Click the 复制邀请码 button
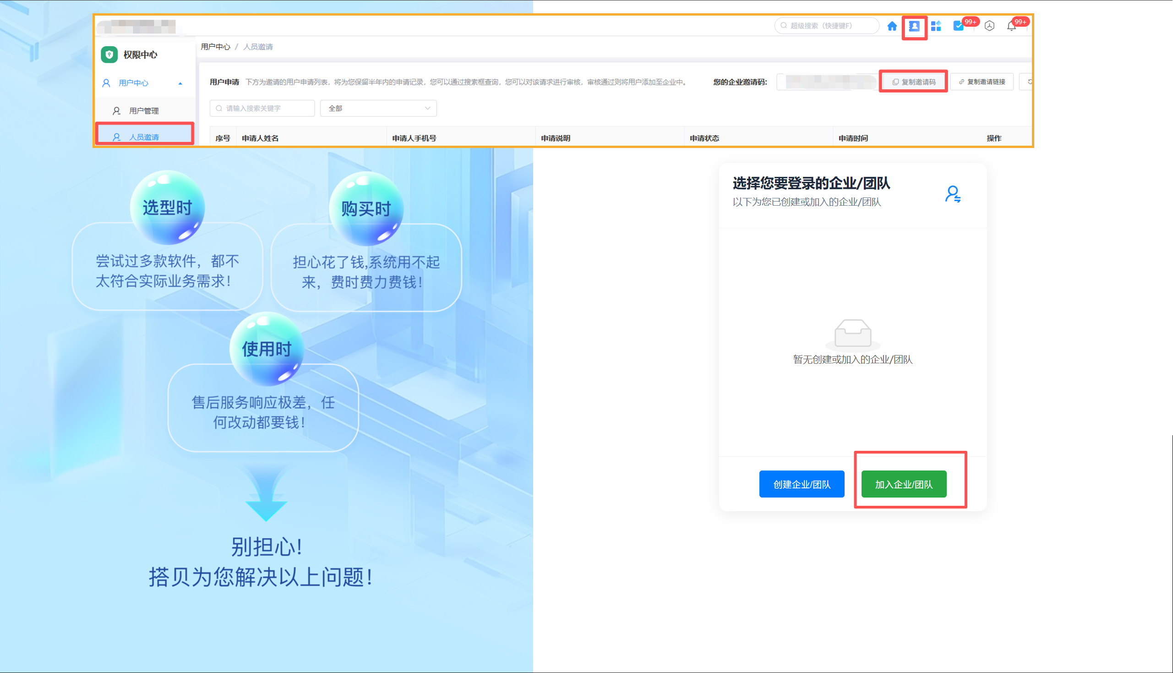1173x673 pixels. 913,82
